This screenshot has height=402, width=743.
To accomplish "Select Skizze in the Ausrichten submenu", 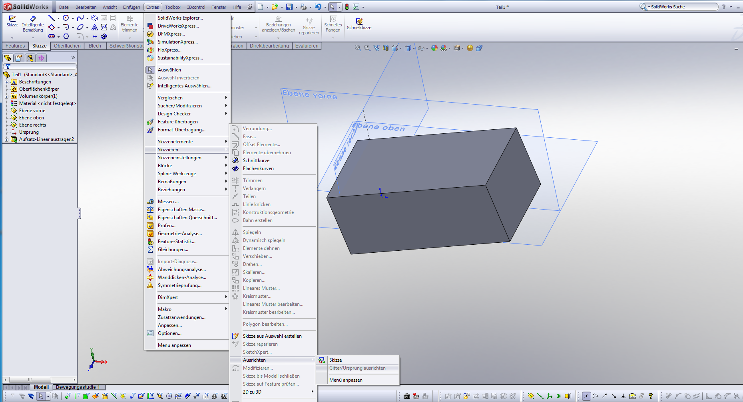I will (x=335, y=360).
